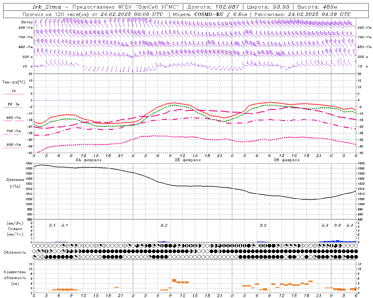Select the text 'Широта: 53.93'
This screenshot has height=298, width=373.
tap(268, 7)
